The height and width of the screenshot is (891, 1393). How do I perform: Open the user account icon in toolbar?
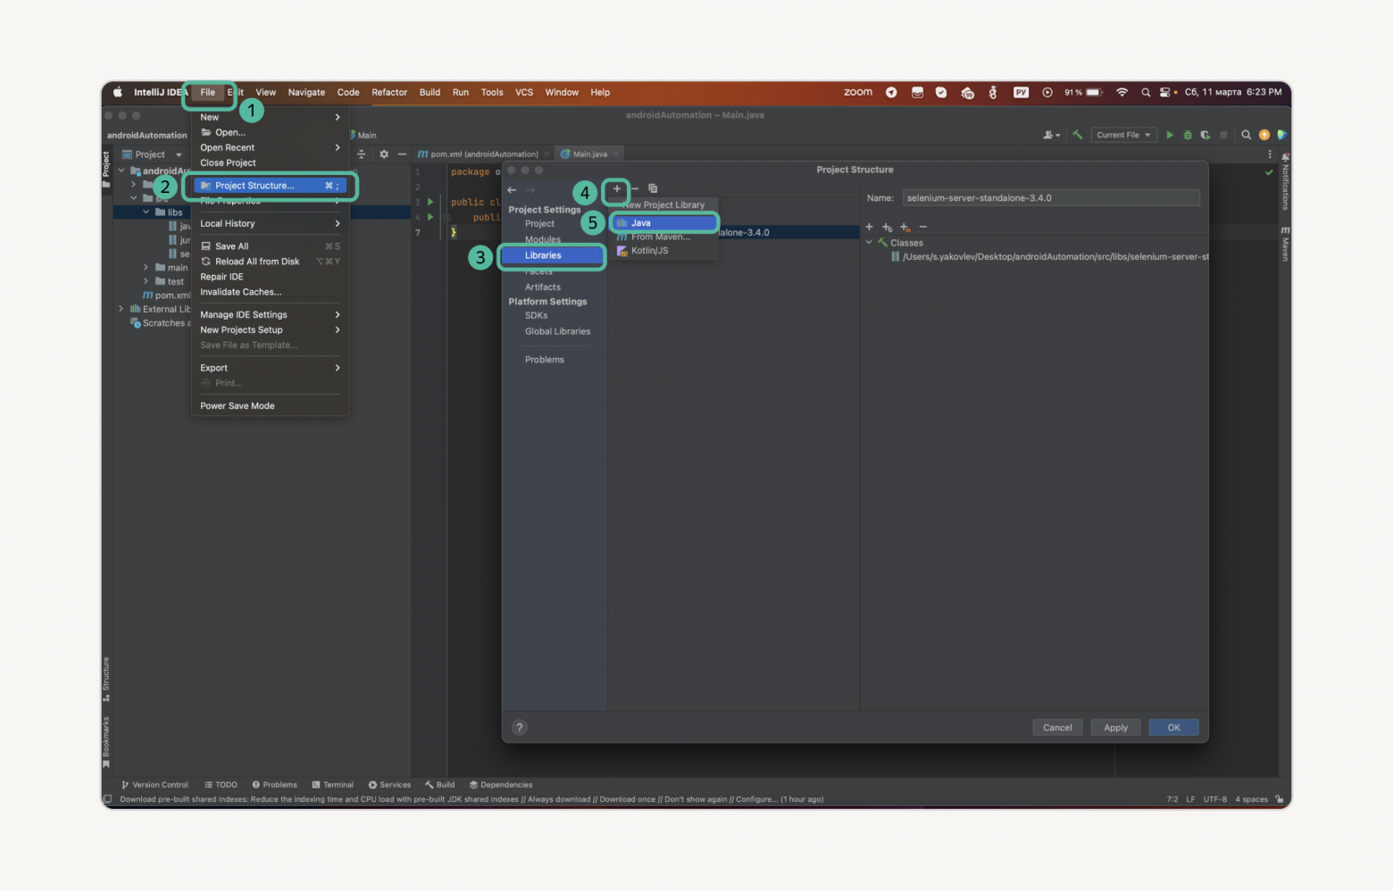tap(1051, 135)
